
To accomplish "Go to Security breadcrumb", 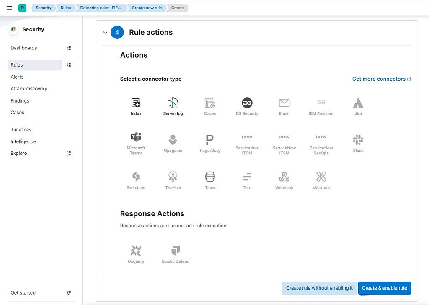I will (43, 8).
